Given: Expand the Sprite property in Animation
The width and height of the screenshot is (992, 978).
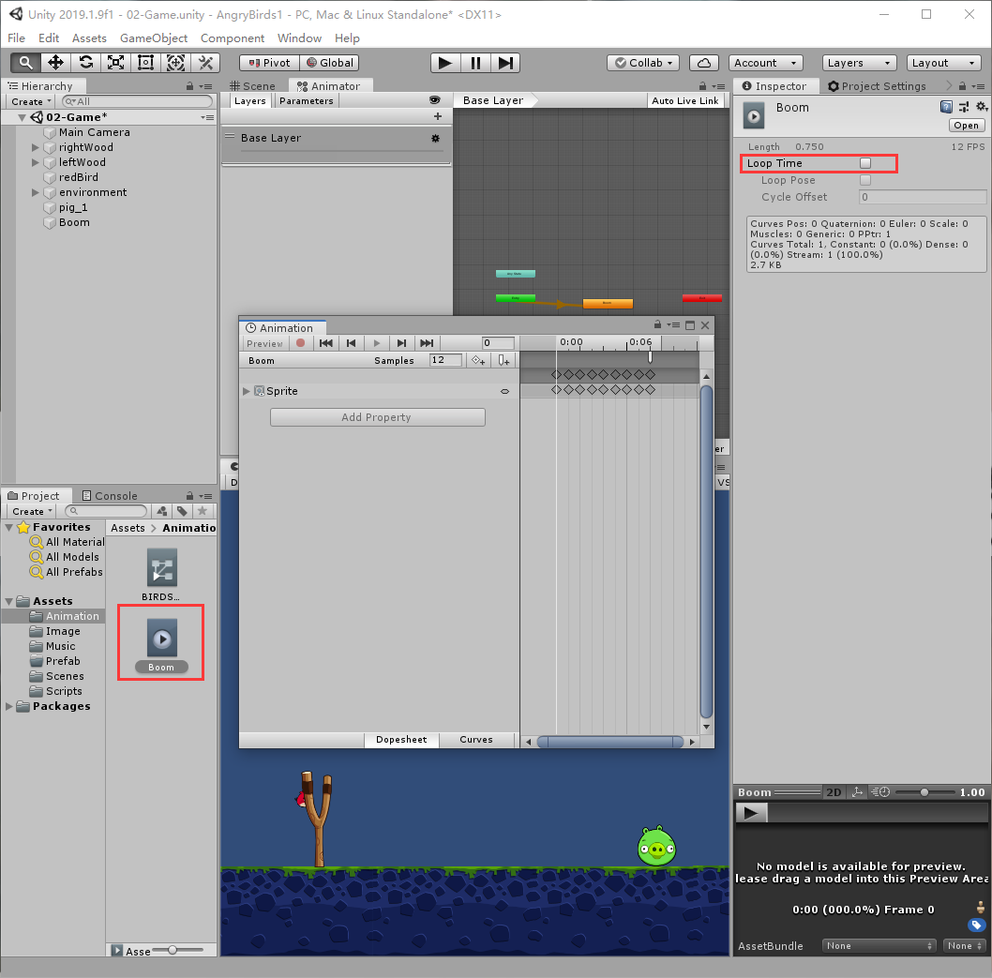Looking at the screenshot, I should (247, 391).
